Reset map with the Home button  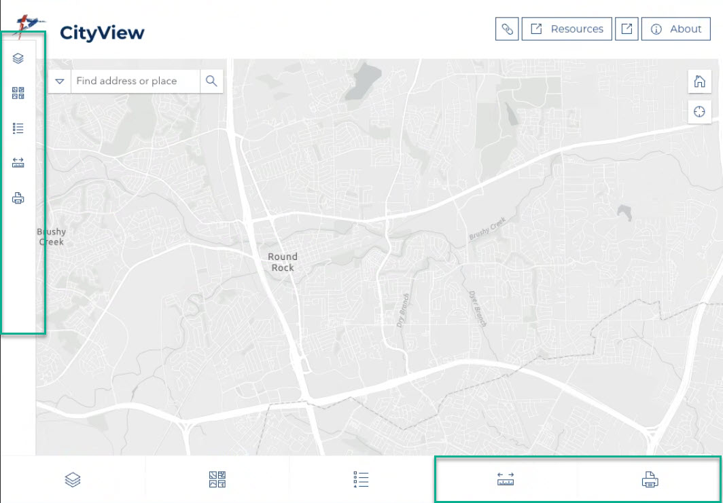(x=699, y=81)
